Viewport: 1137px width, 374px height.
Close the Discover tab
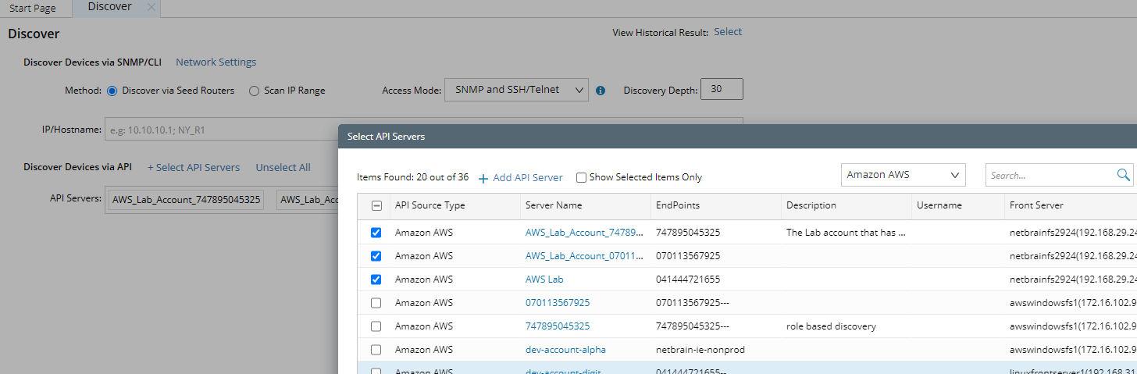pos(151,8)
